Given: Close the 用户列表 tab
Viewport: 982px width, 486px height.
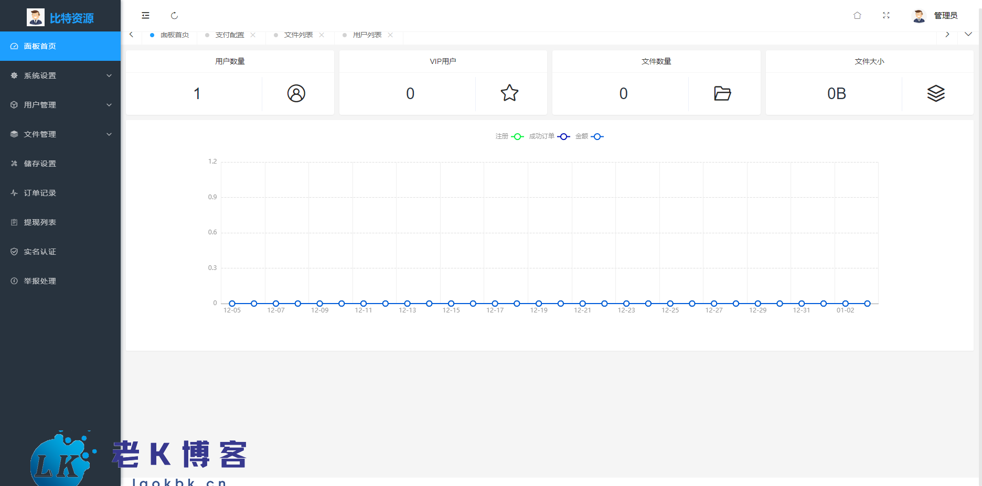Looking at the screenshot, I should pos(390,35).
